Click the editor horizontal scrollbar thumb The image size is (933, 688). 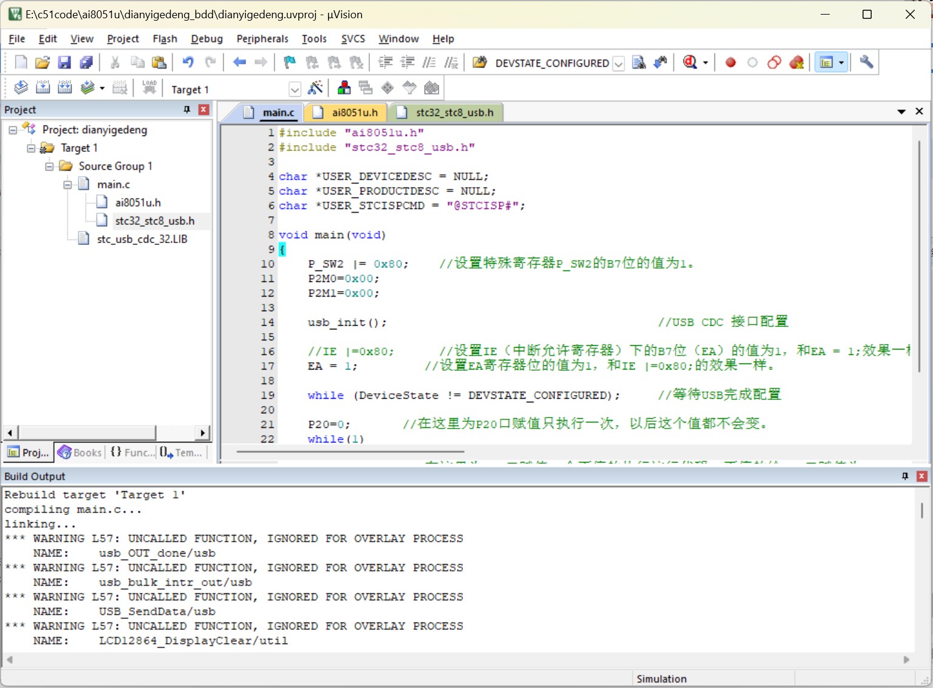point(350,452)
